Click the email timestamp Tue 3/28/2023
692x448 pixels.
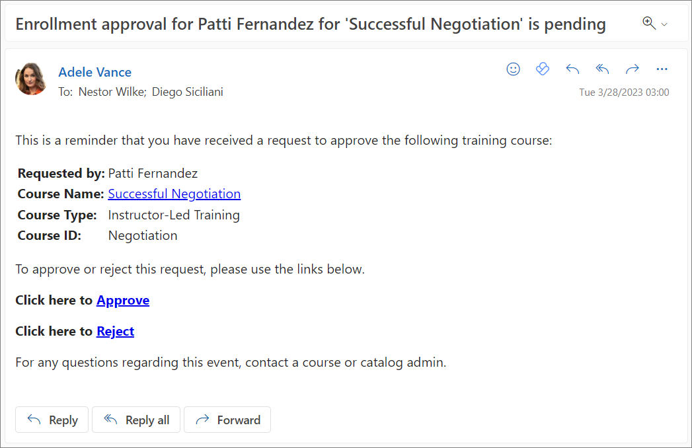[624, 93]
